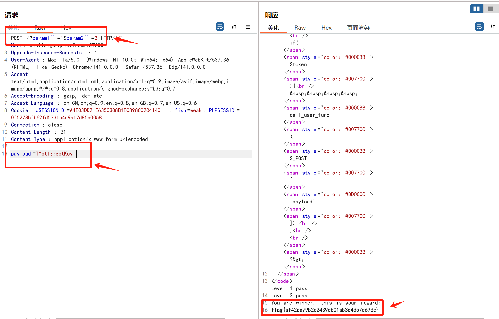
Task: Open the request Hex tab
Action: (x=66, y=28)
